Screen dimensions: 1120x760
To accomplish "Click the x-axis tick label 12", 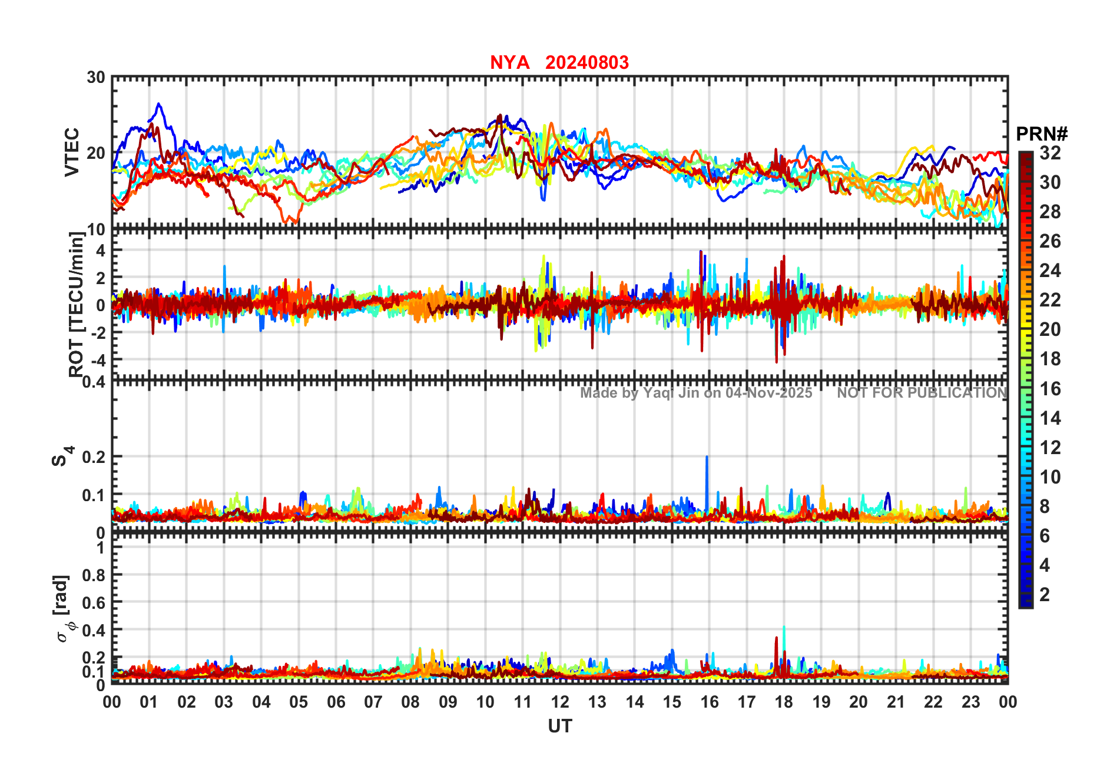I will coord(559,702).
